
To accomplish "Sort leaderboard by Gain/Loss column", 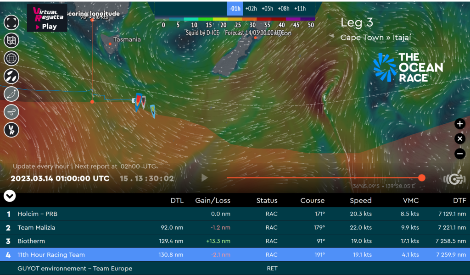I will coord(213,200).
